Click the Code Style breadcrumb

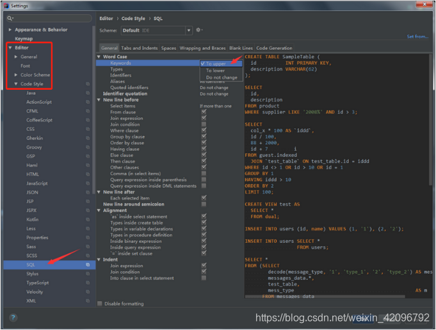coord(133,19)
